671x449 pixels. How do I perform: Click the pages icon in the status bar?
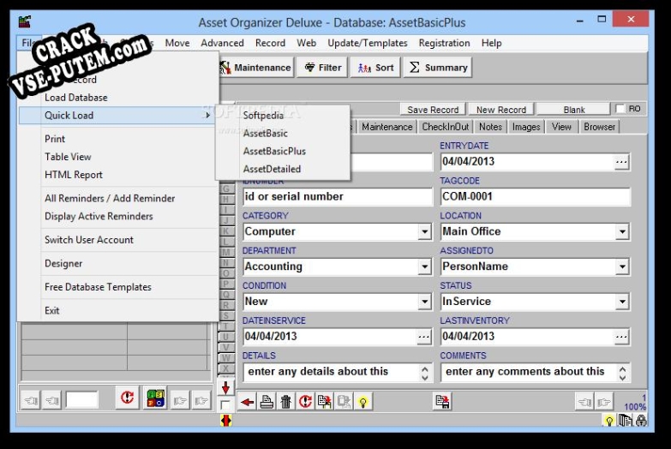click(x=626, y=421)
